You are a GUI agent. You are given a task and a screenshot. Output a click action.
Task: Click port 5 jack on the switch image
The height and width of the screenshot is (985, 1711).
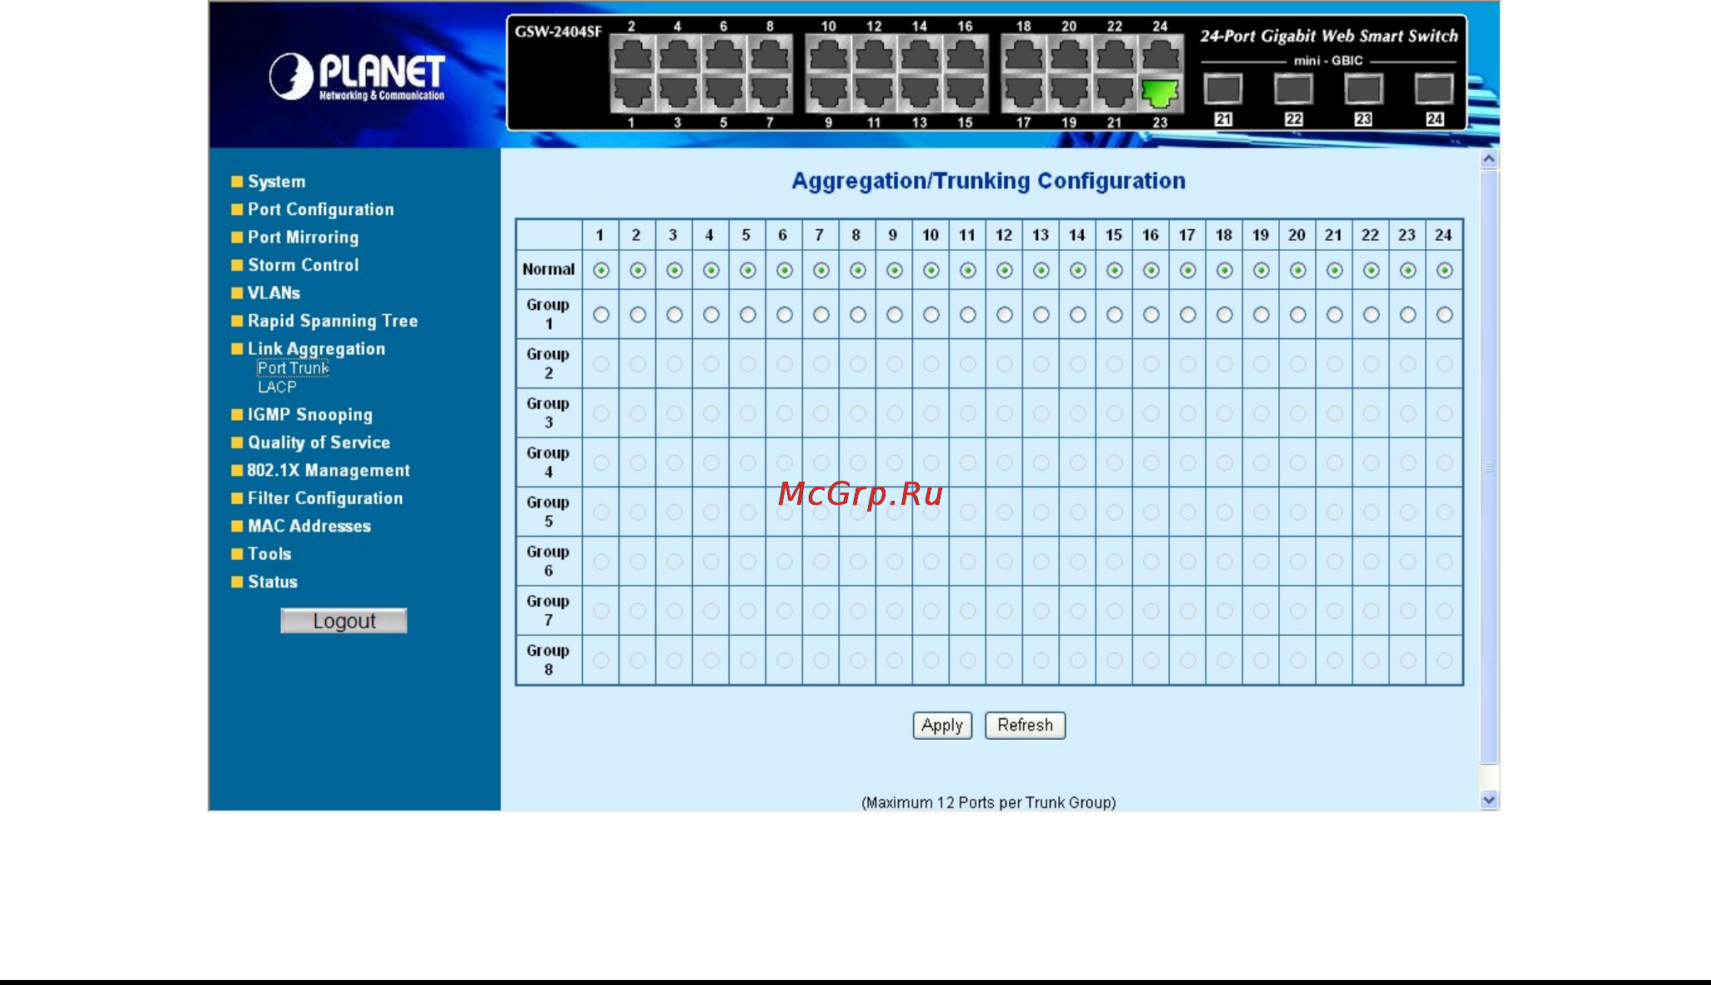724,93
